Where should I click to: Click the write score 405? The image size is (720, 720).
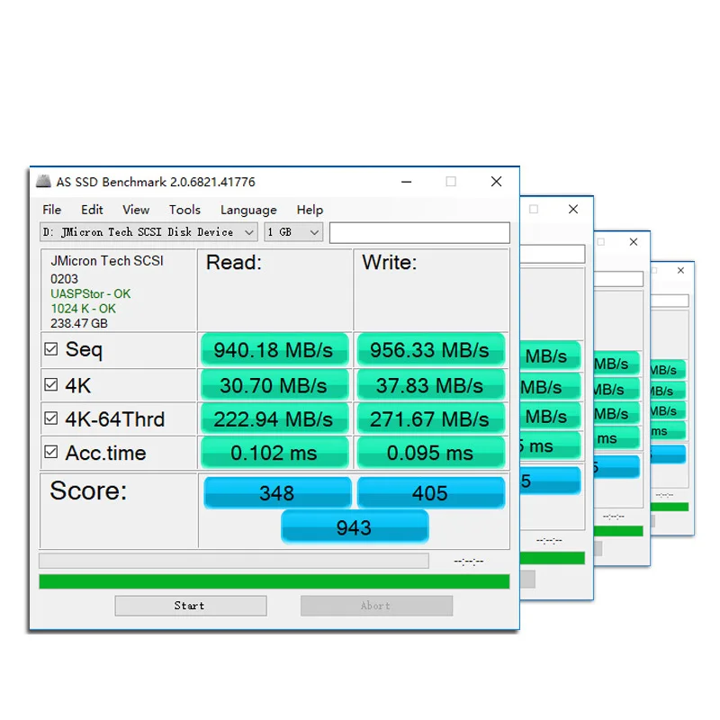click(x=431, y=492)
